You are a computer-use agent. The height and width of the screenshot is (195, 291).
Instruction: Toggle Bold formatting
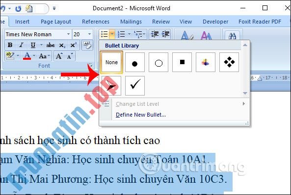pyautogui.click(x=10, y=45)
